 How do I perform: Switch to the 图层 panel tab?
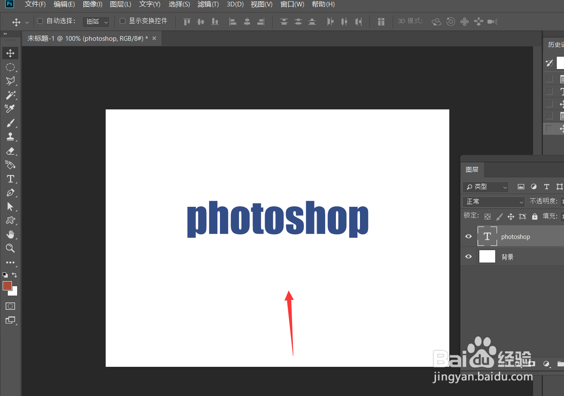[472, 169]
